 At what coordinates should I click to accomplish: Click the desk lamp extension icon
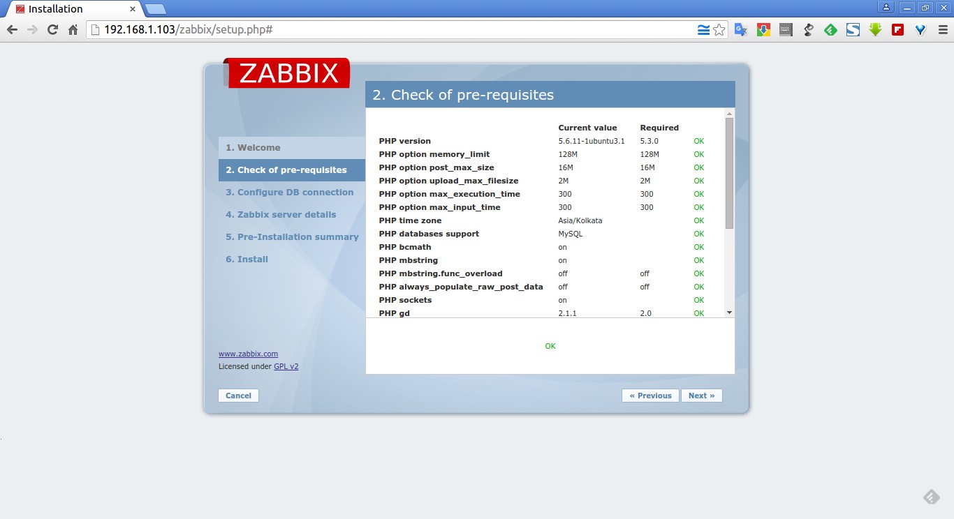coord(808,30)
